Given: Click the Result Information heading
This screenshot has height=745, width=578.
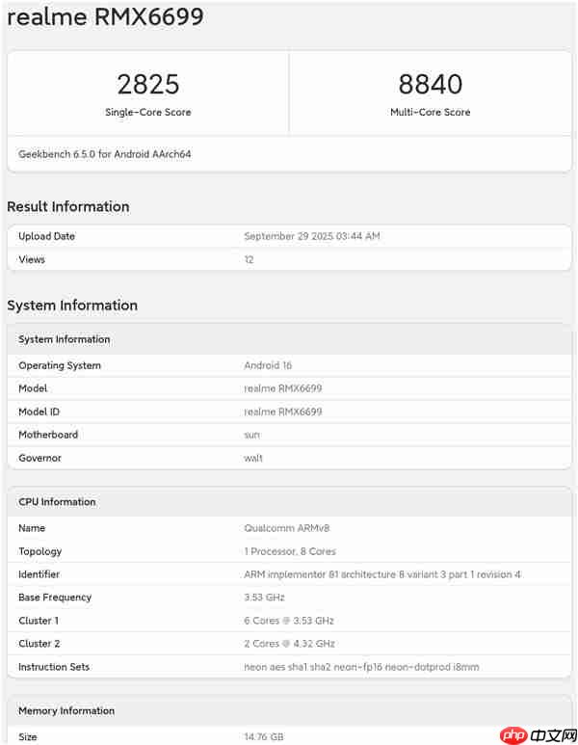Looking at the screenshot, I should 67,206.
